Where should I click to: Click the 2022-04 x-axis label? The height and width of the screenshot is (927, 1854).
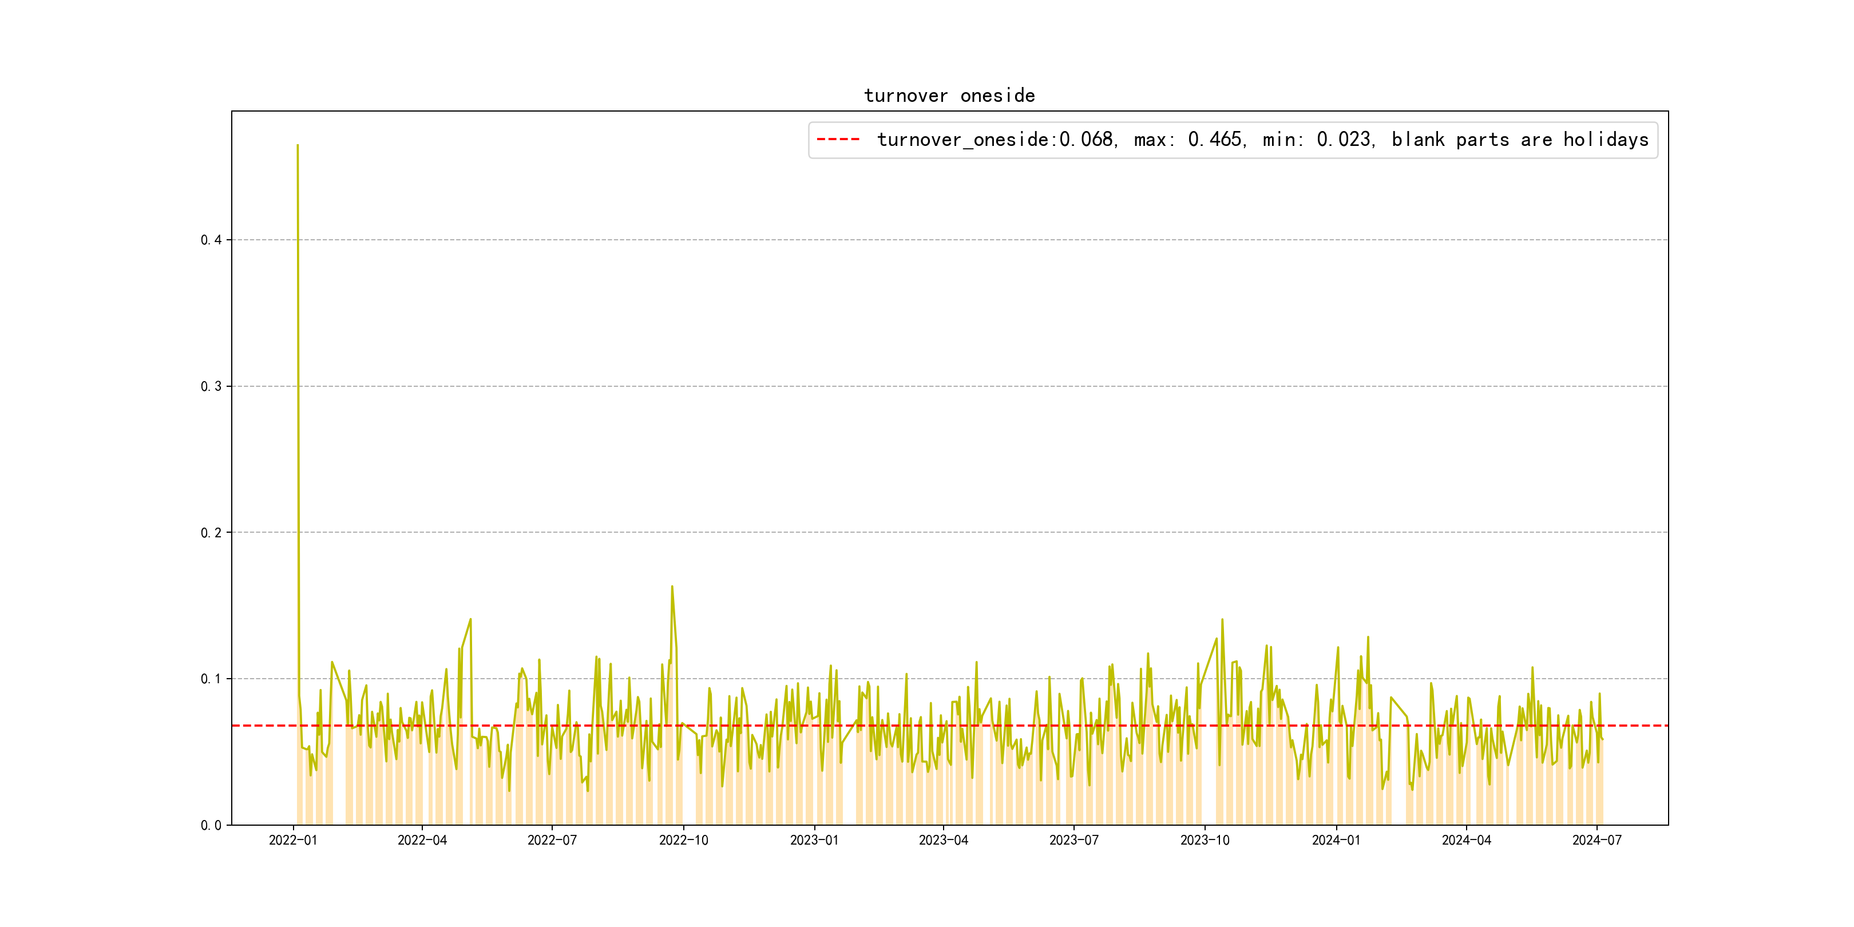coord(422,840)
